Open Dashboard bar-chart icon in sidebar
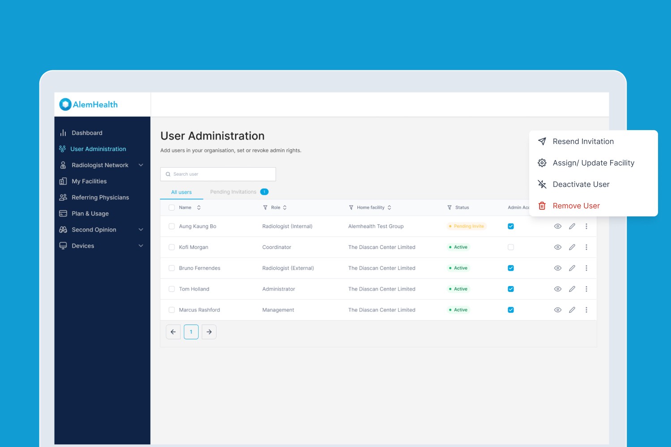 (x=63, y=133)
